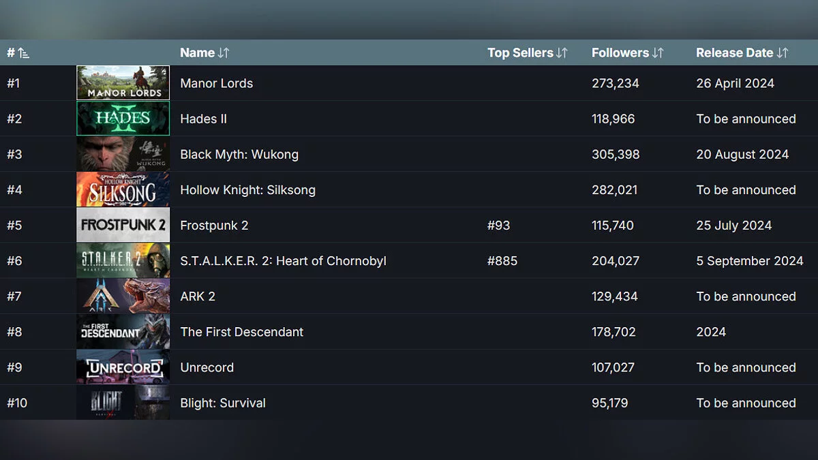Follow the Frostpunk 2 name link
The height and width of the screenshot is (460, 818).
(x=214, y=225)
